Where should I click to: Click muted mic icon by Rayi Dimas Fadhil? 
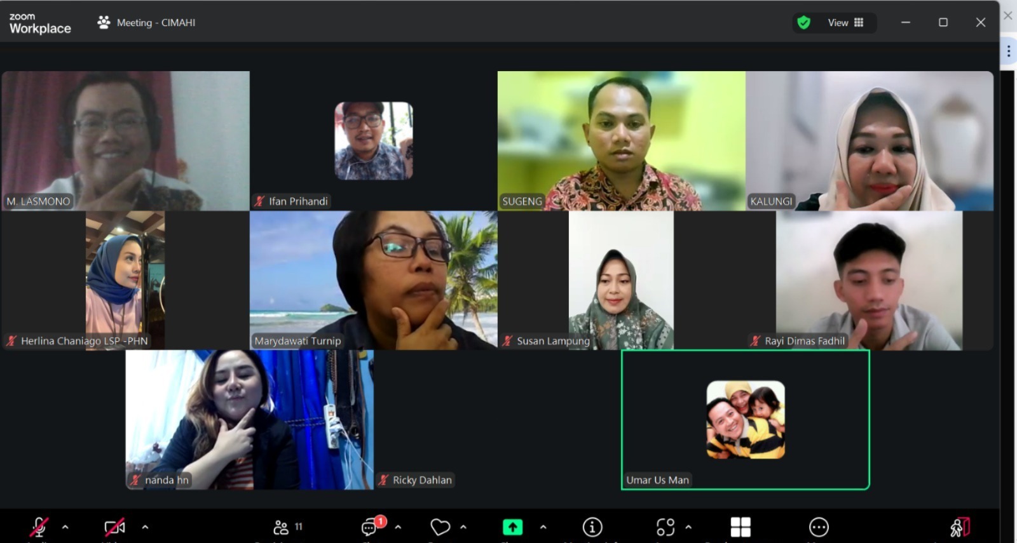pyautogui.click(x=755, y=341)
